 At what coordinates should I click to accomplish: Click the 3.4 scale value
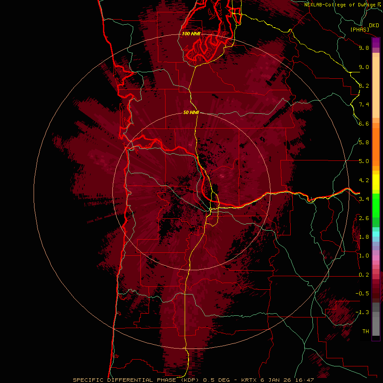coord(364,199)
